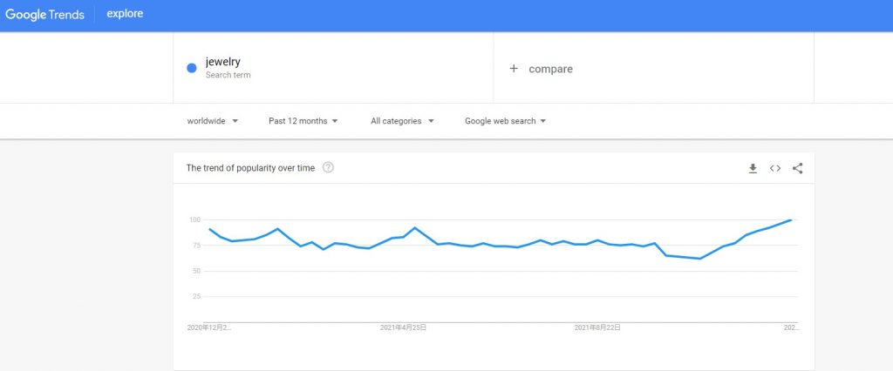Click the trend line peak at 100

point(790,219)
